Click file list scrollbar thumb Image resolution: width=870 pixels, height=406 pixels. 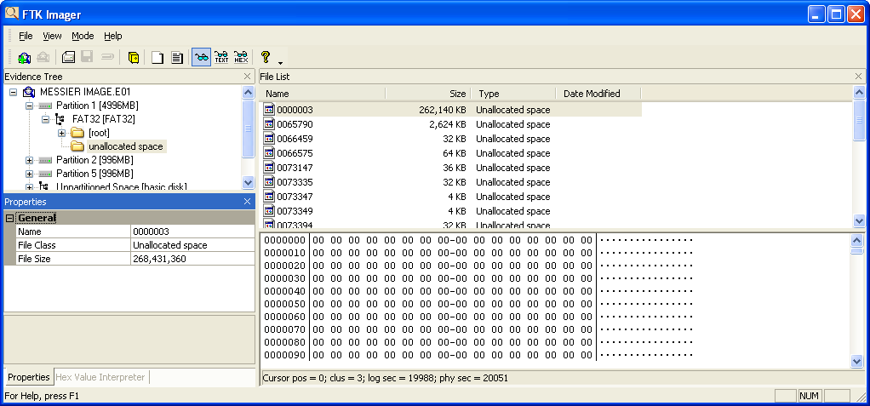(x=859, y=120)
